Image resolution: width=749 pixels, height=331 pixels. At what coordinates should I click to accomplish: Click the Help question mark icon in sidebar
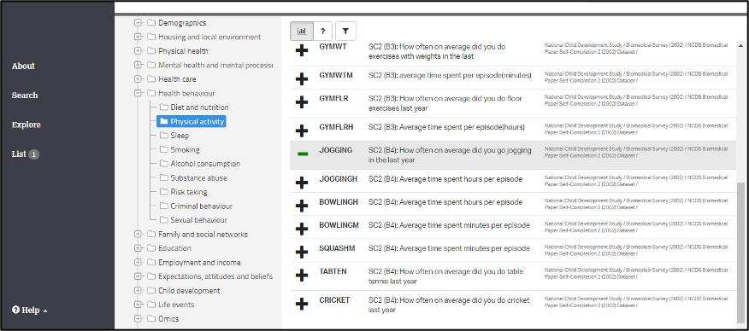(15, 310)
